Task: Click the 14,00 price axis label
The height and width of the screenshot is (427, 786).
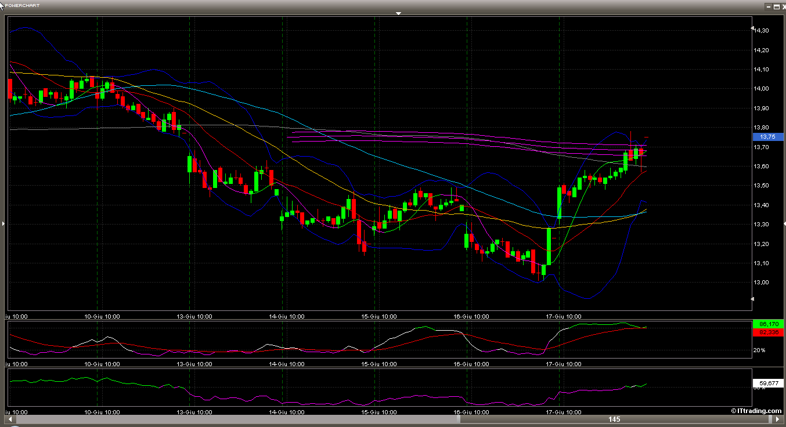Action: coord(761,89)
